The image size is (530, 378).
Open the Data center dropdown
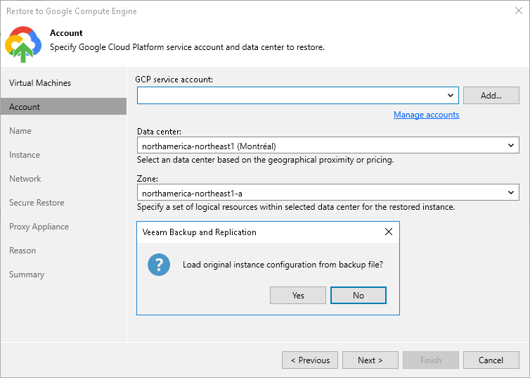point(511,146)
